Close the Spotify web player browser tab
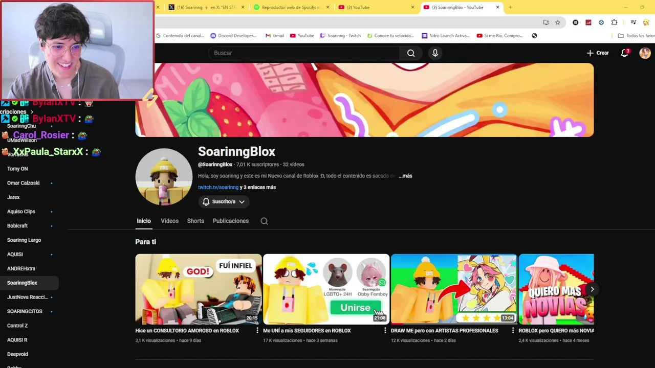Screen dimensions: 655x368 [328, 7]
